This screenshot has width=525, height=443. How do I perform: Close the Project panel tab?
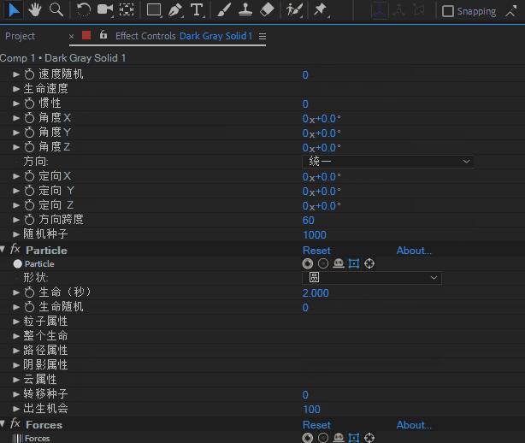click(x=71, y=37)
